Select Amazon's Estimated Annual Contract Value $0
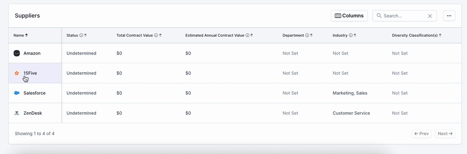 click(x=188, y=53)
